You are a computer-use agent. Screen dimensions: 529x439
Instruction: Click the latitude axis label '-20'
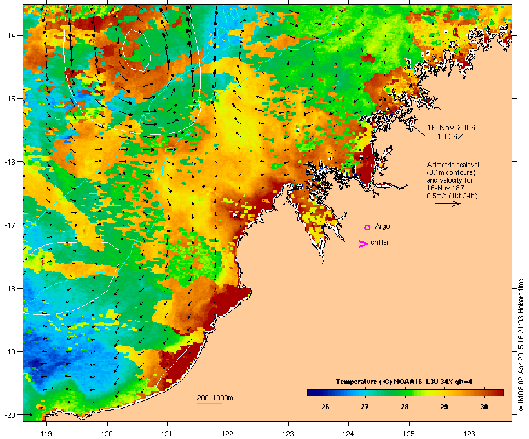tap(9, 414)
